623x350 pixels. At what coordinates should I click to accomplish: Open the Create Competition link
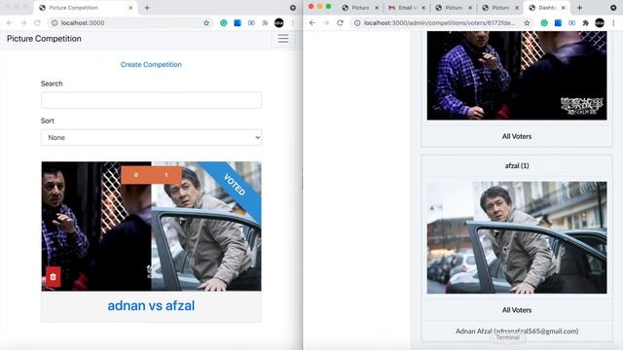click(151, 64)
